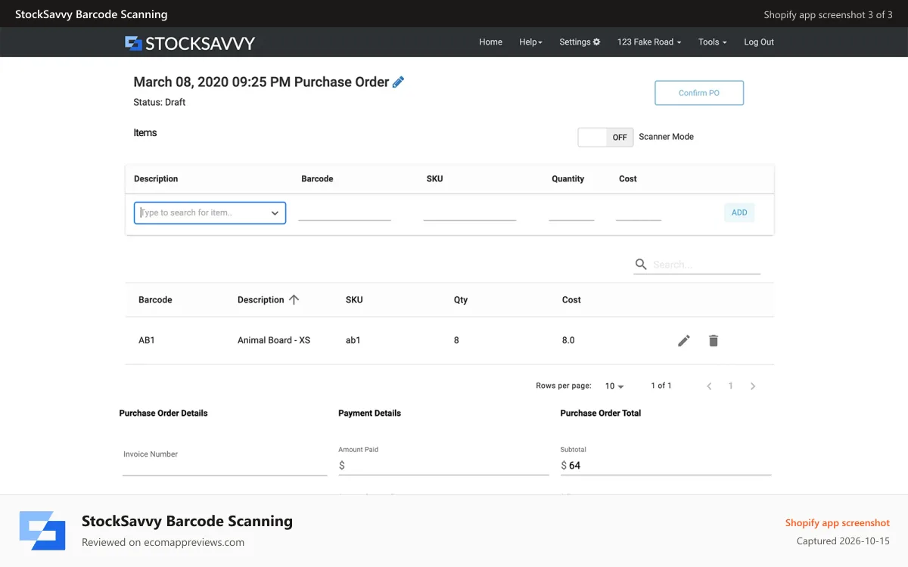
Task: Click the 'Status: Draft' text
Action: coord(160,102)
